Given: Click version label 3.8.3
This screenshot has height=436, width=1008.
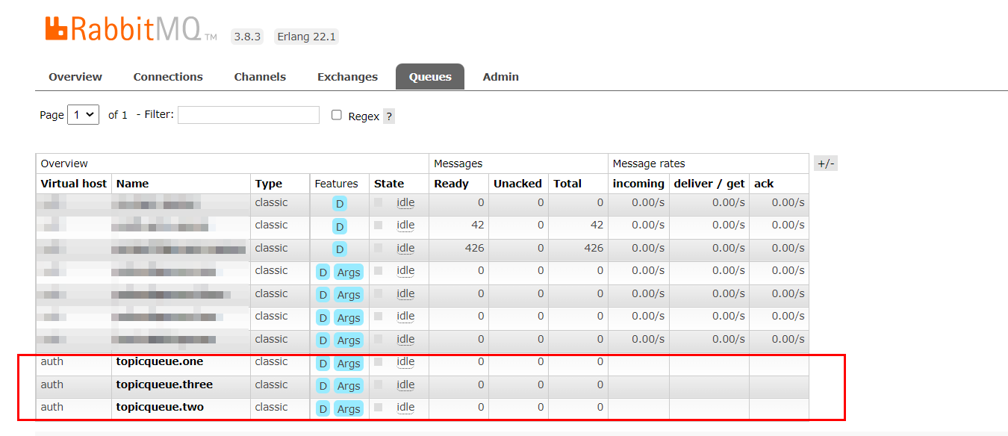Looking at the screenshot, I should (x=246, y=37).
